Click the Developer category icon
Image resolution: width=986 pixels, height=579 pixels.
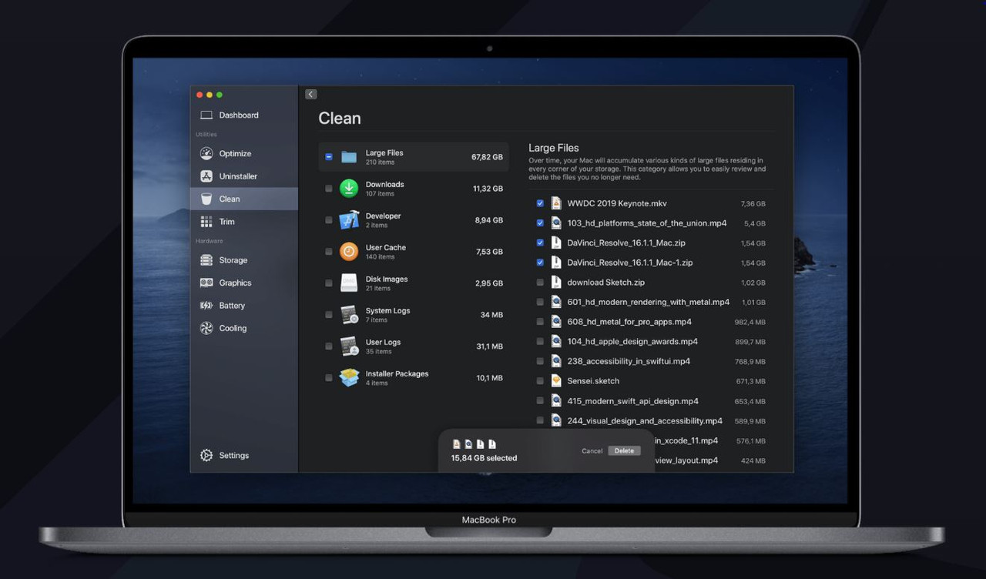[349, 220]
